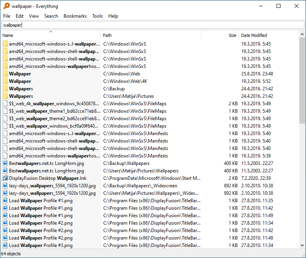The height and width of the screenshot is (258, 306).
Task: Click icon of Load Wallpaper Profile #3.png
Action: point(5,245)
